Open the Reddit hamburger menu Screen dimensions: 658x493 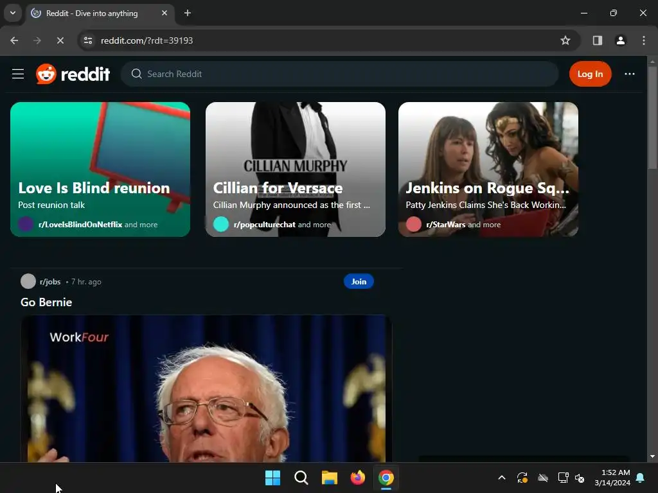[x=17, y=74]
